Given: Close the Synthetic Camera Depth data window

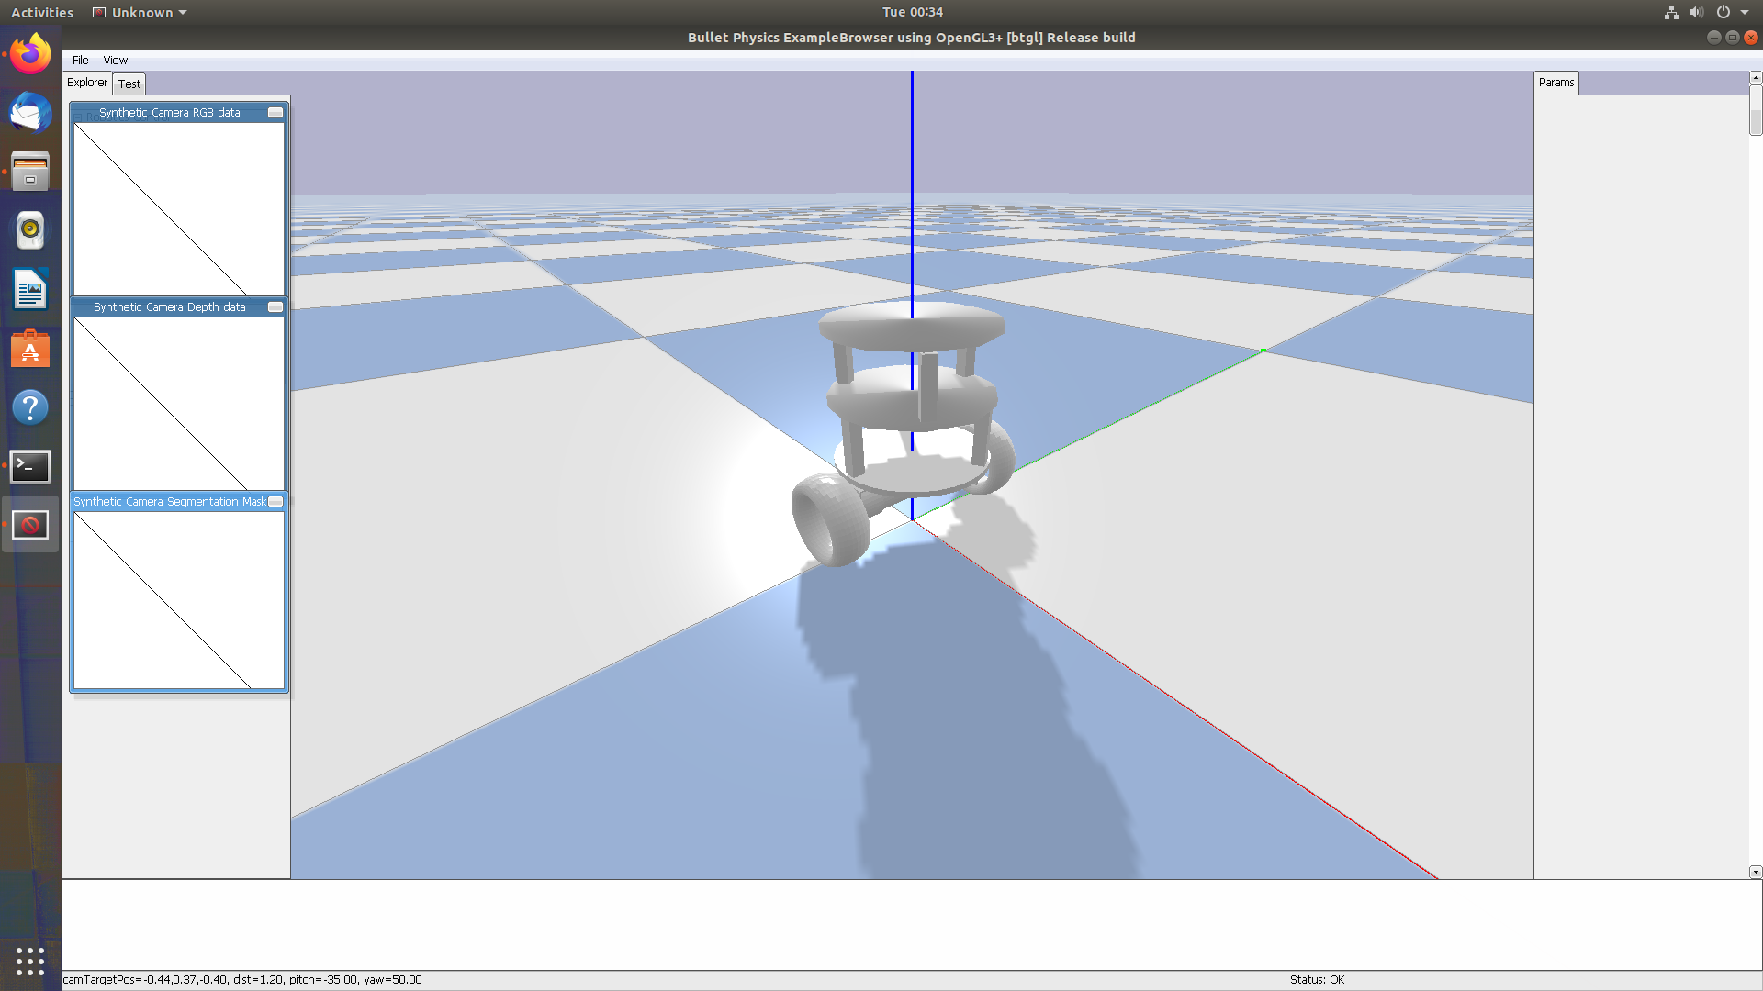Looking at the screenshot, I should click(275, 307).
